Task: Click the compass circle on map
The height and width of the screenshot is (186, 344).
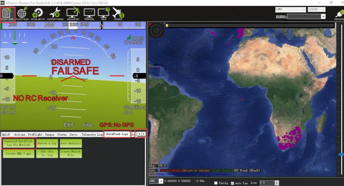Action: (x=156, y=30)
